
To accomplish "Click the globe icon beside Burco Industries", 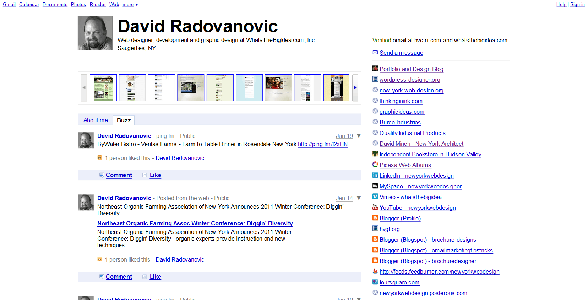I will tap(375, 122).
